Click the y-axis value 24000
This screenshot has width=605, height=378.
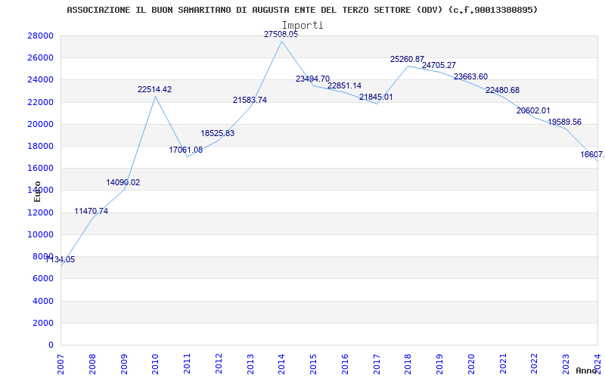point(41,80)
